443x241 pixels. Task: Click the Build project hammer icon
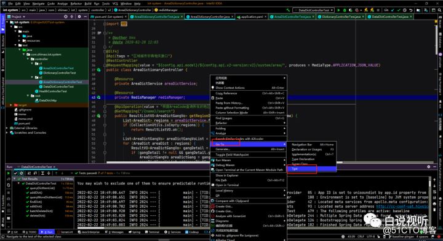click(288, 10)
